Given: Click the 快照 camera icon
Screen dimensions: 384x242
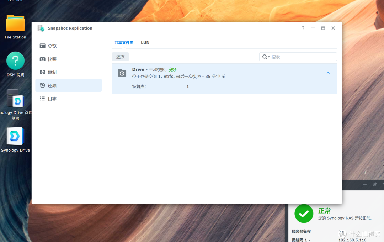Looking at the screenshot, I should click(42, 59).
